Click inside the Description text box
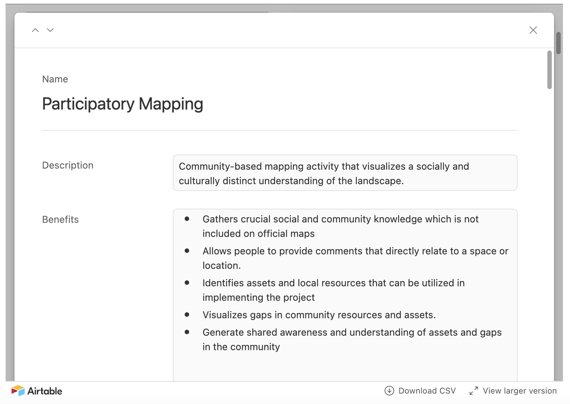 (345, 173)
